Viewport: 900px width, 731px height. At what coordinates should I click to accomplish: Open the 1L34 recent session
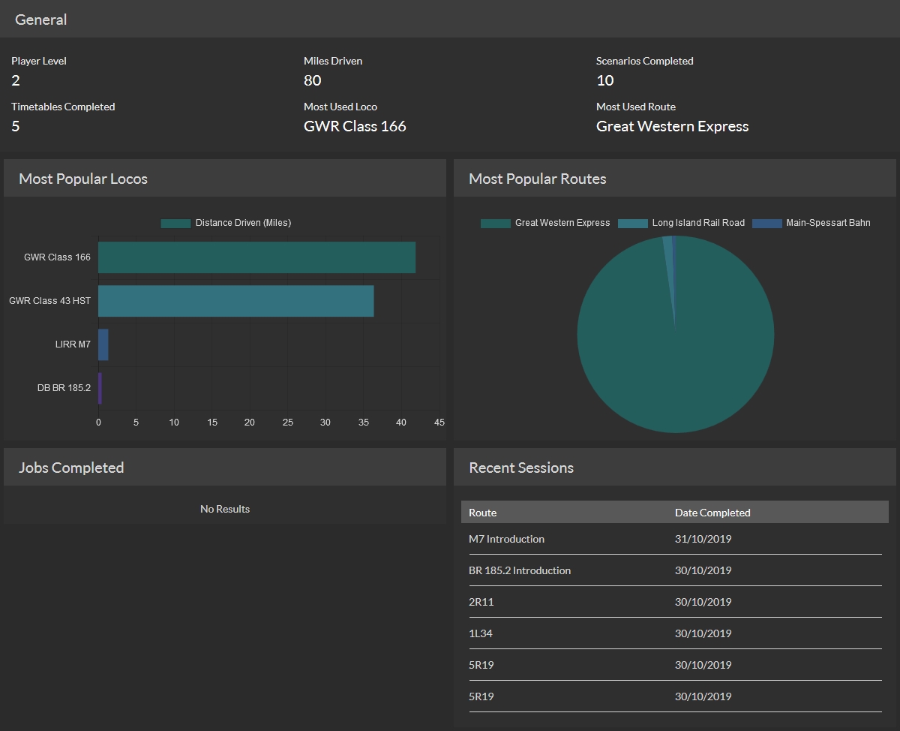click(x=481, y=633)
